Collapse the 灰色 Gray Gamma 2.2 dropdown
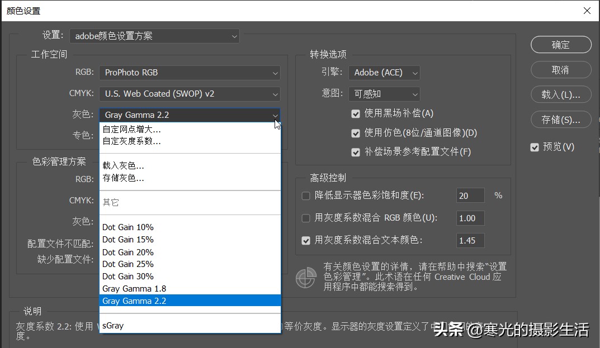This screenshot has height=348, width=600. (190, 115)
